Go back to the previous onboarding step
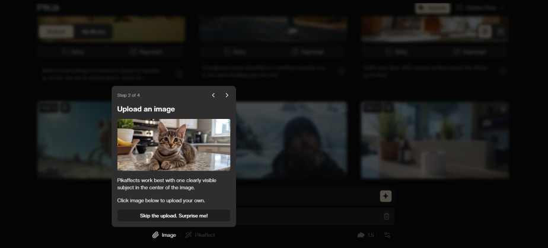Screen dimensions: 548x248 (213, 95)
